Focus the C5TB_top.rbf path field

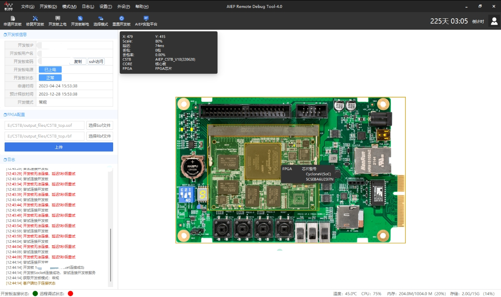(x=45, y=136)
